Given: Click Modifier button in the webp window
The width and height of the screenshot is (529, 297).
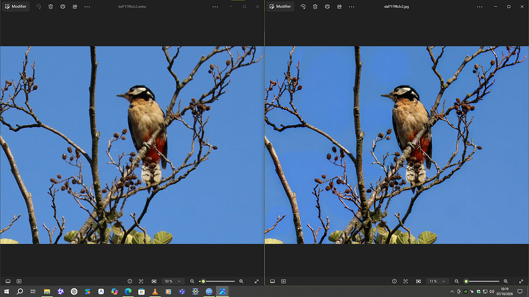Looking at the screenshot, I should click(x=16, y=6).
